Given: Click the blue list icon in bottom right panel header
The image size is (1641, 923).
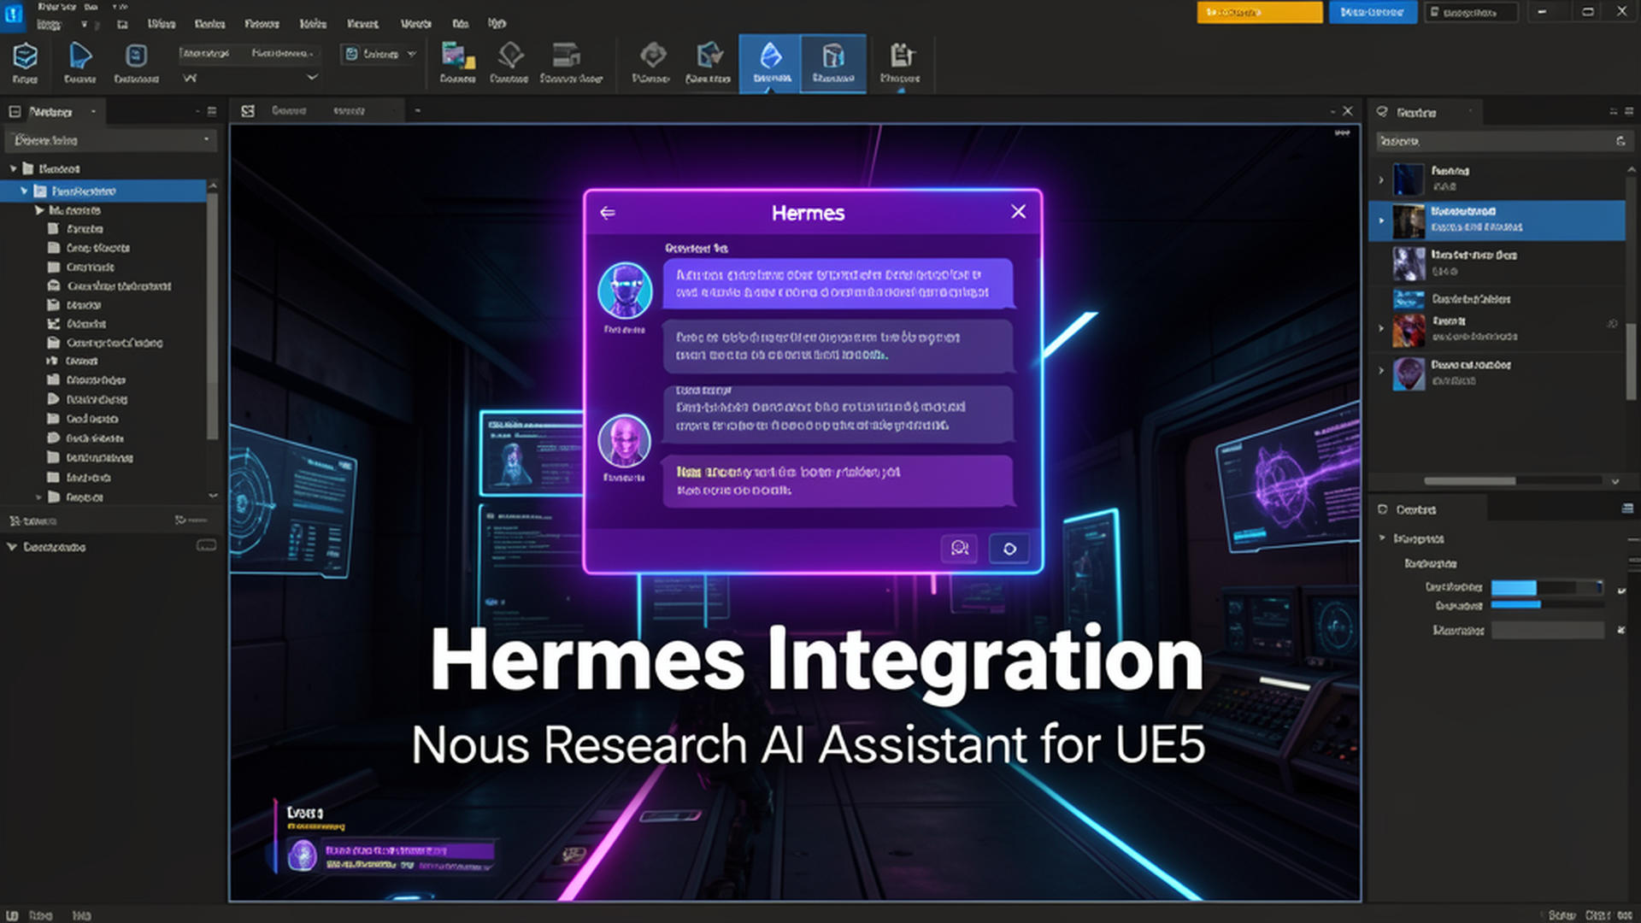Looking at the screenshot, I should pyautogui.click(x=1627, y=509).
